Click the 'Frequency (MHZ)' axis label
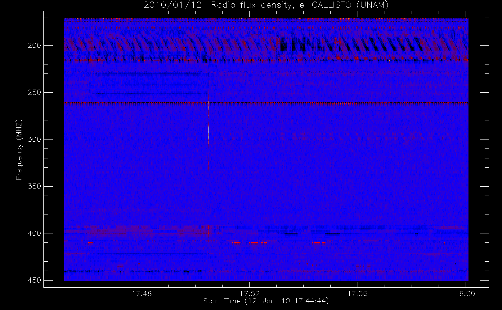The height and width of the screenshot is (310, 502). 19,149
